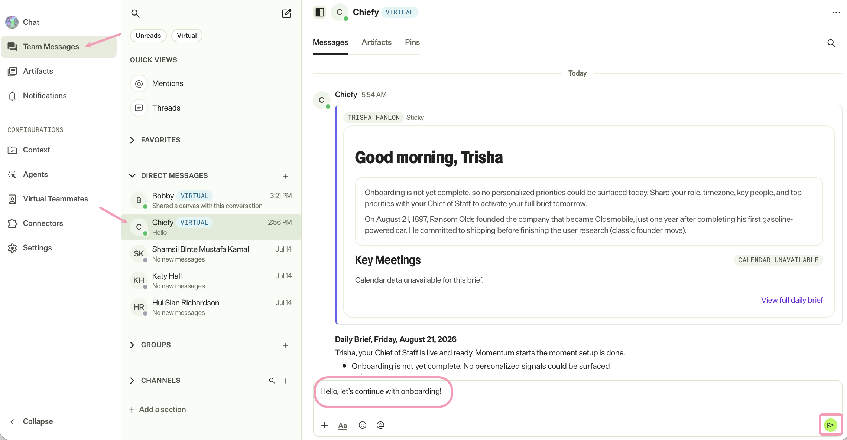Send the message with green arrow button
Viewport: 847px width, 440px height.
tap(830, 425)
